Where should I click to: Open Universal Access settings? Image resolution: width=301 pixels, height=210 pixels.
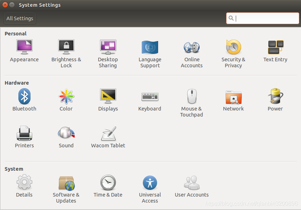point(150,189)
